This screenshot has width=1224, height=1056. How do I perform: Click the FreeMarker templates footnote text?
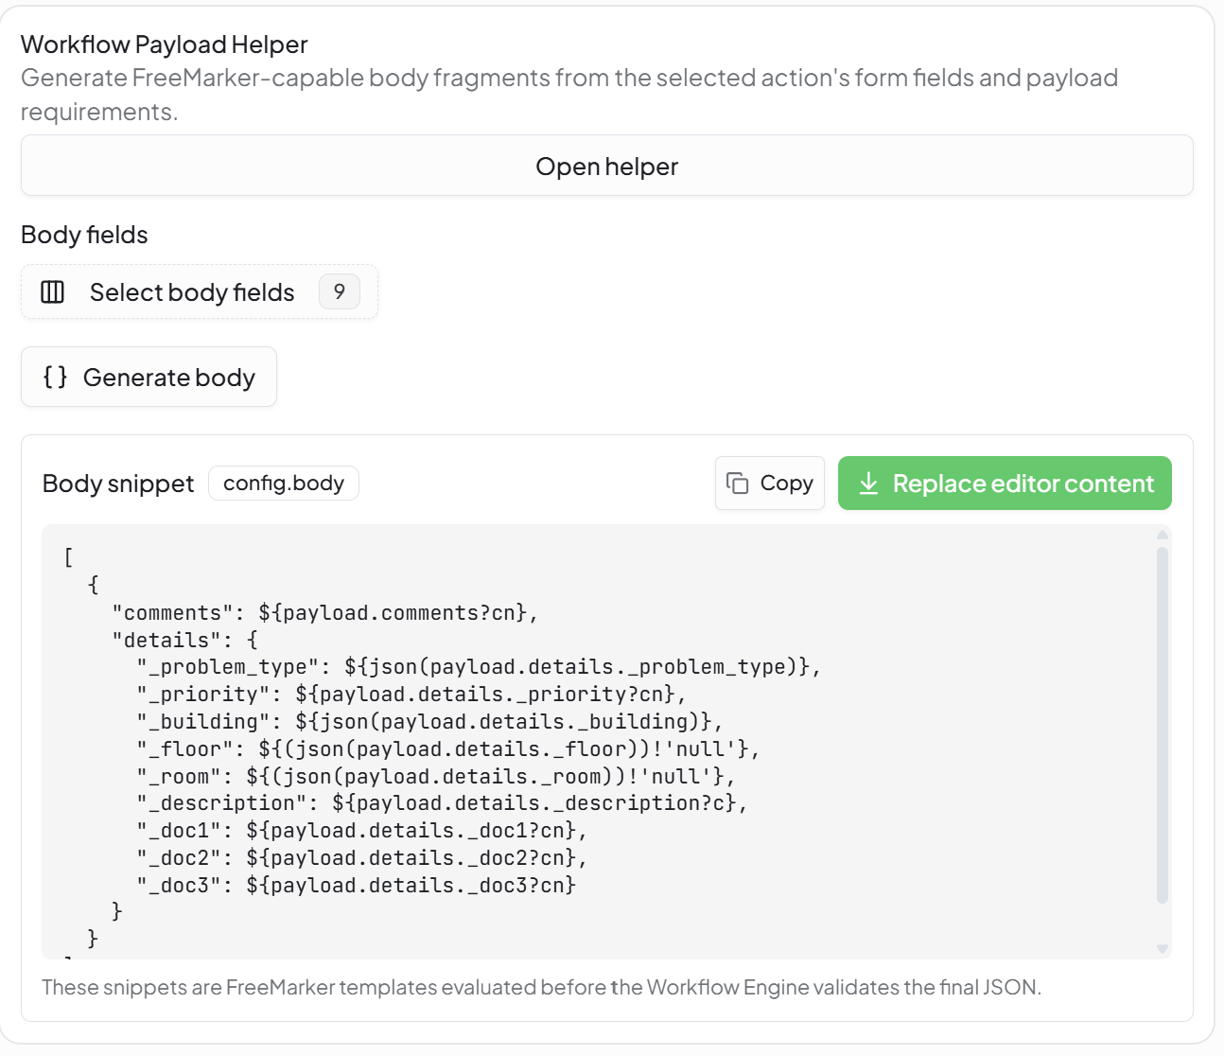541,987
